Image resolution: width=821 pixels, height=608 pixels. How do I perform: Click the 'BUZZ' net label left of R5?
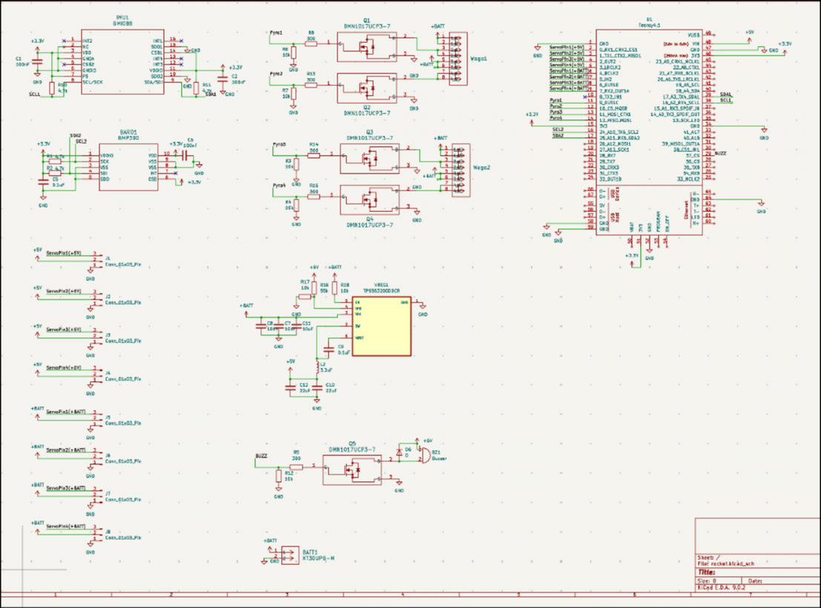tap(261, 456)
